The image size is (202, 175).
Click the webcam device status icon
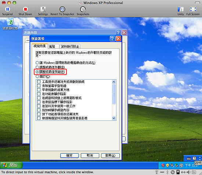[x=157, y=172]
